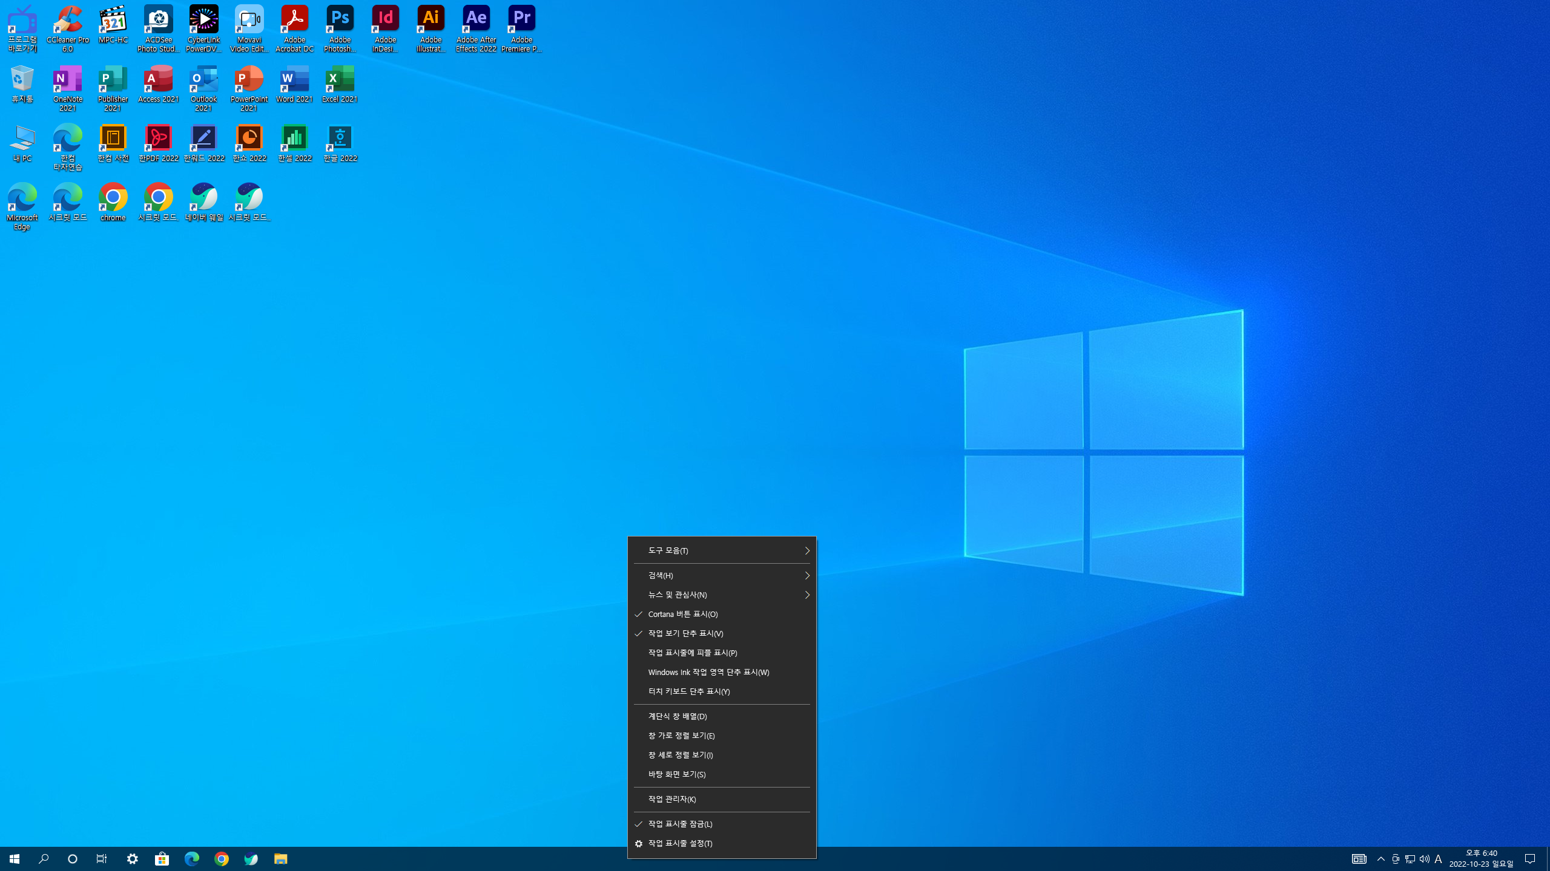Open 작업 표시줄 설정 menu item
This screenshot has height=871, width=1550.
click(x=679, y=843)
